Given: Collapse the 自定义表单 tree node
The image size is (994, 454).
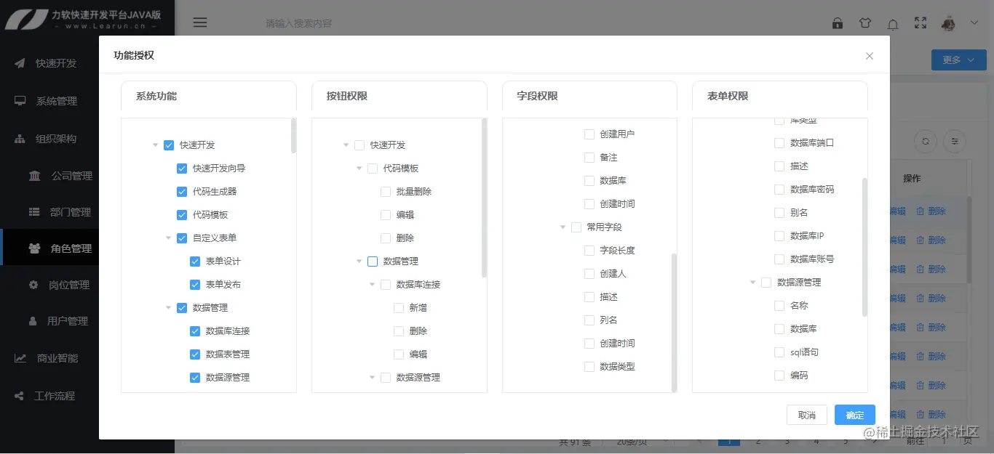Looking at the screenshot, I should tap(167, 238).
